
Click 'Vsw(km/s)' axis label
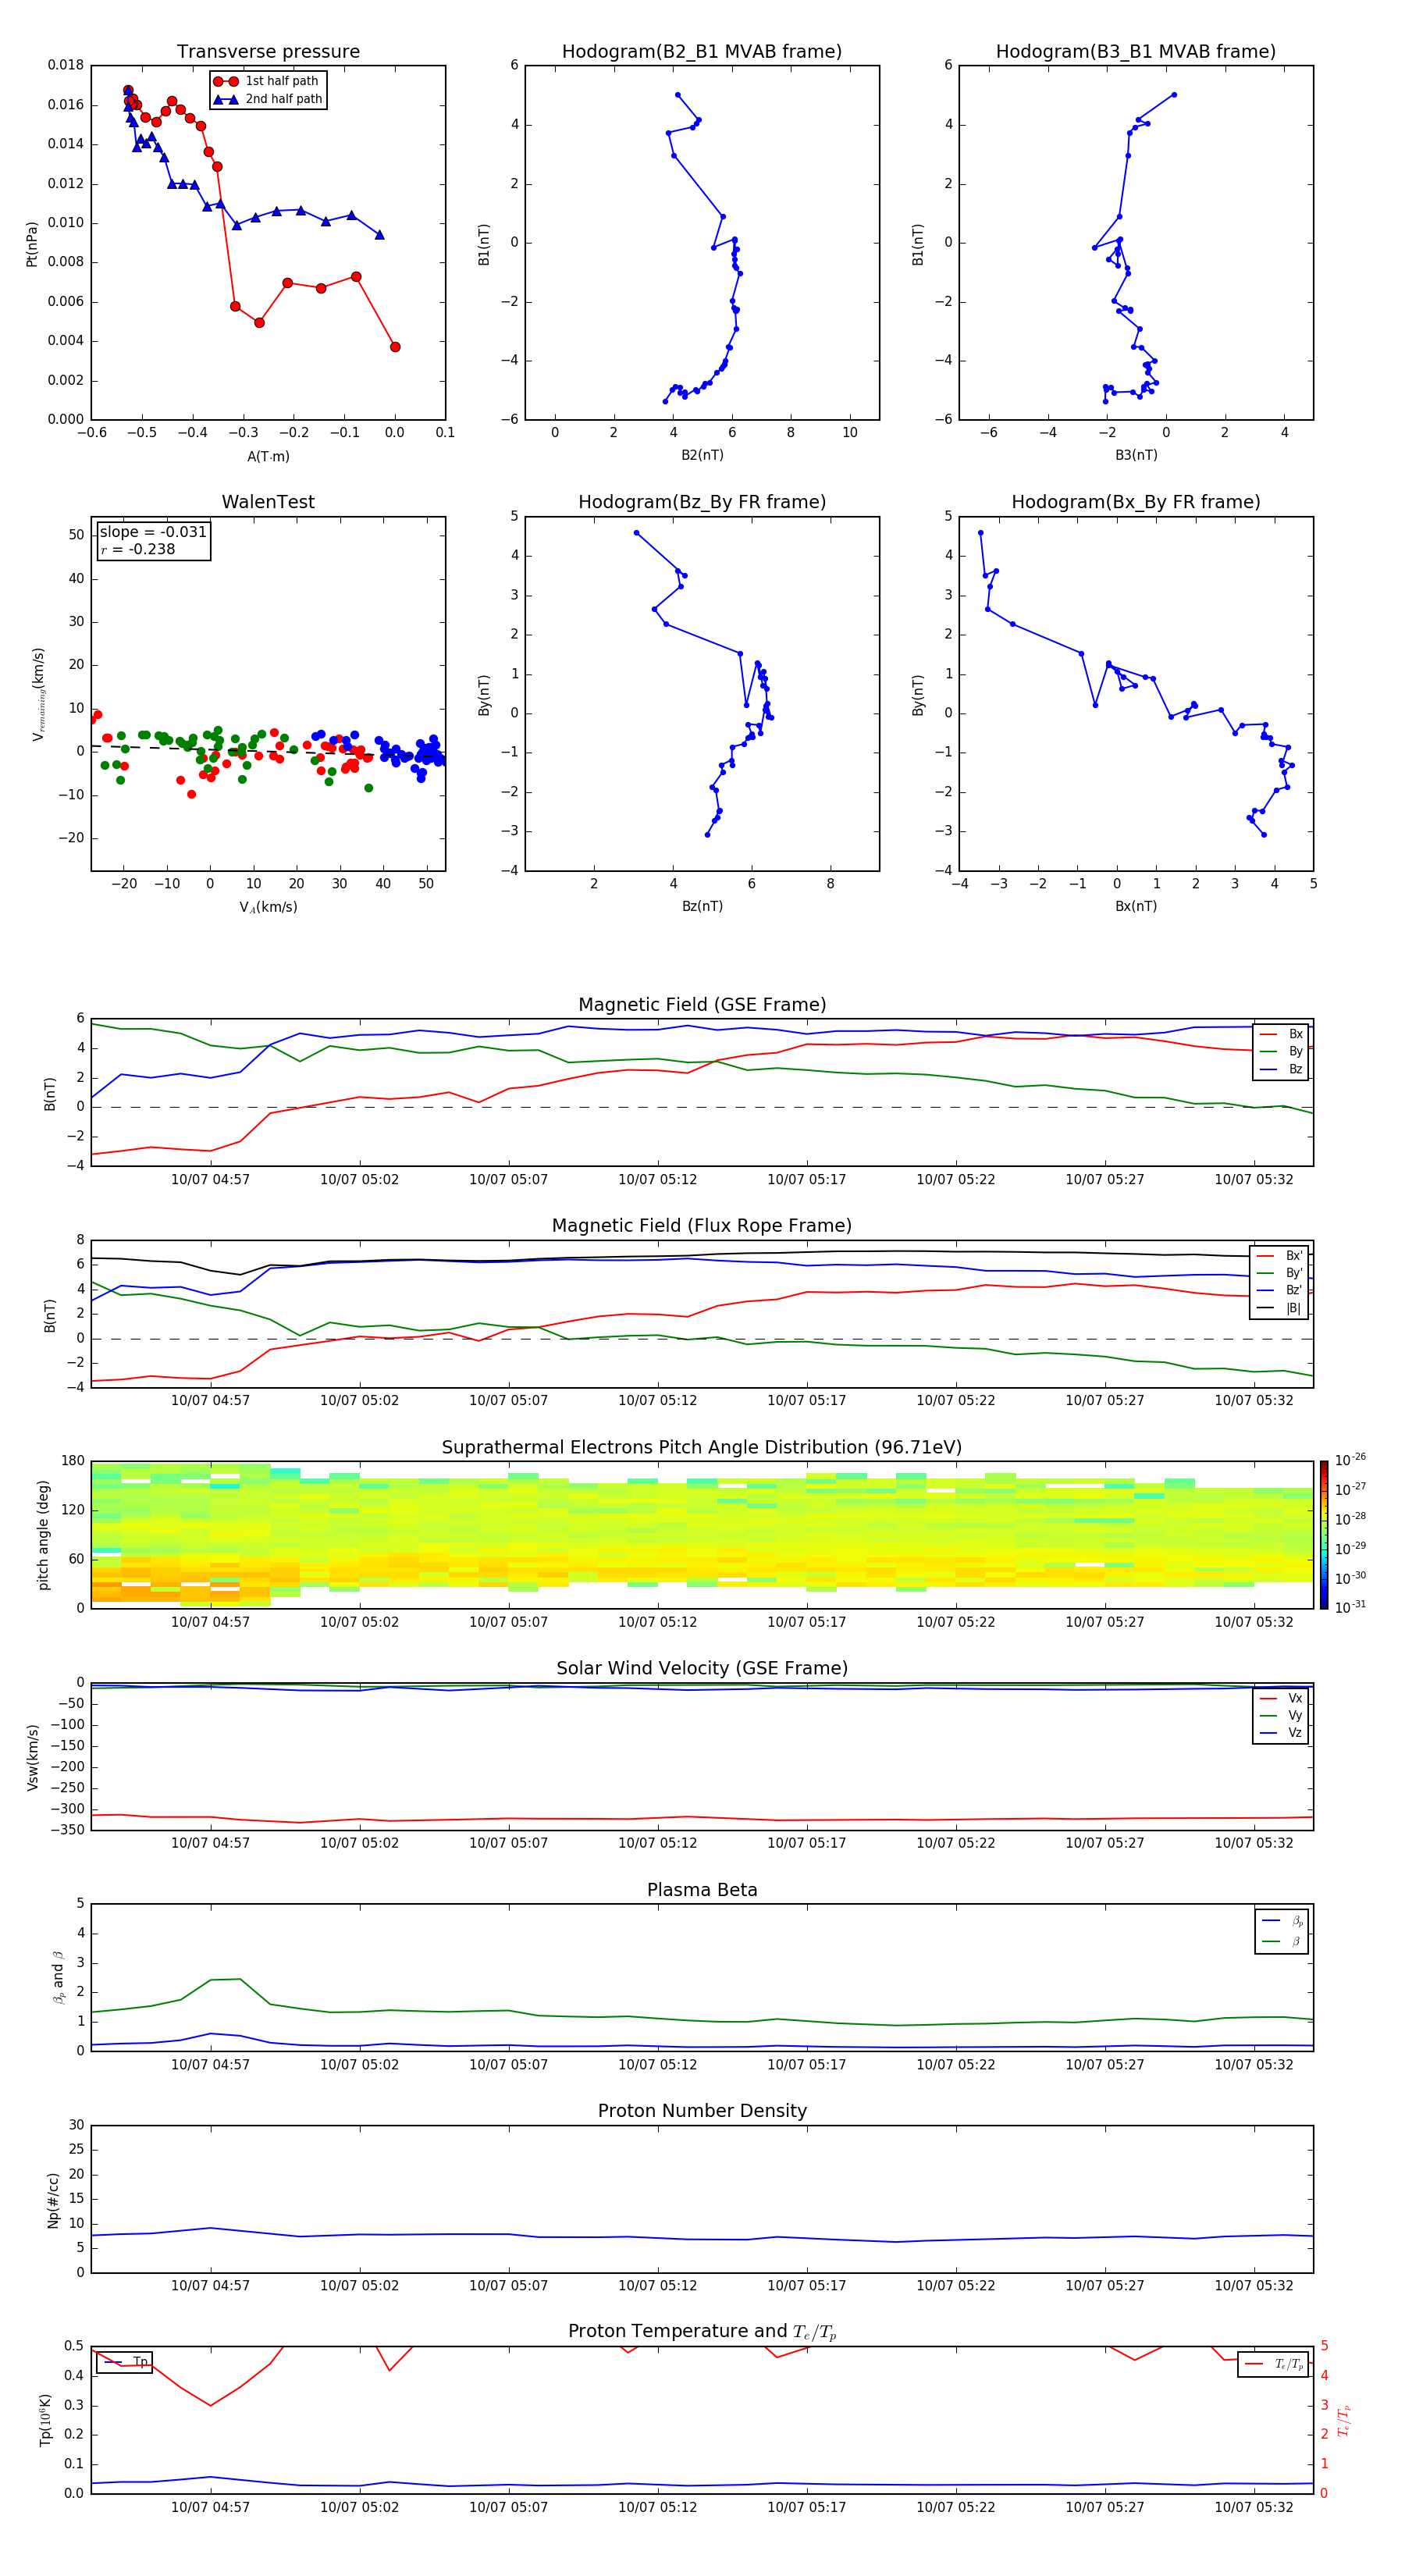pos(32,1757)
